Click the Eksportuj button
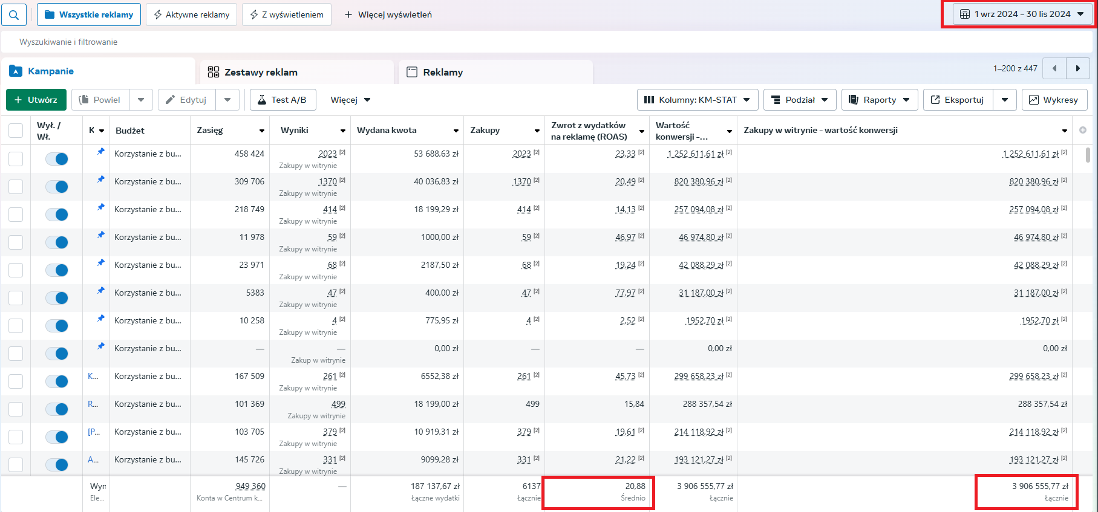1098x512 pixels. click(x=958, y=100)
